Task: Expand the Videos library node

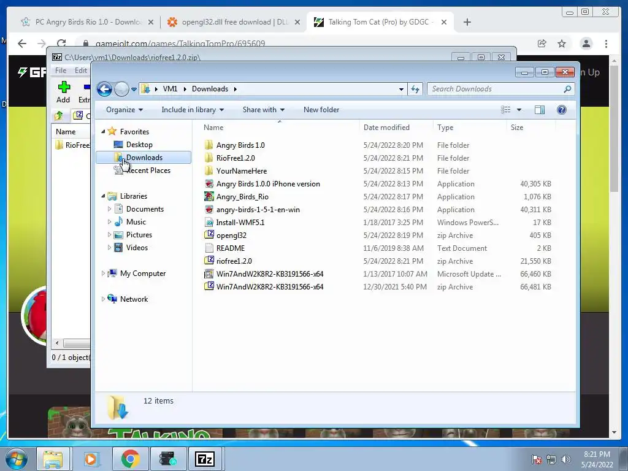Action: [109, 248]
